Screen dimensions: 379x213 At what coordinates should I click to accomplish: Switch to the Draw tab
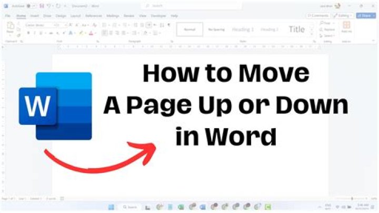(47, 16)
